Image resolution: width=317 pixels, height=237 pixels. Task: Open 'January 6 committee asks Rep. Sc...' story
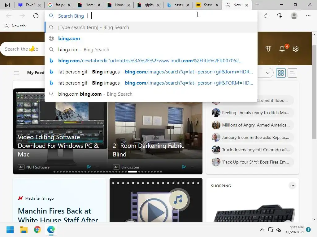252,137
